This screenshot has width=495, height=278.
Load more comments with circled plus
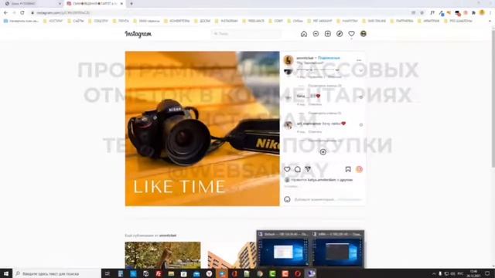(323, 152)
